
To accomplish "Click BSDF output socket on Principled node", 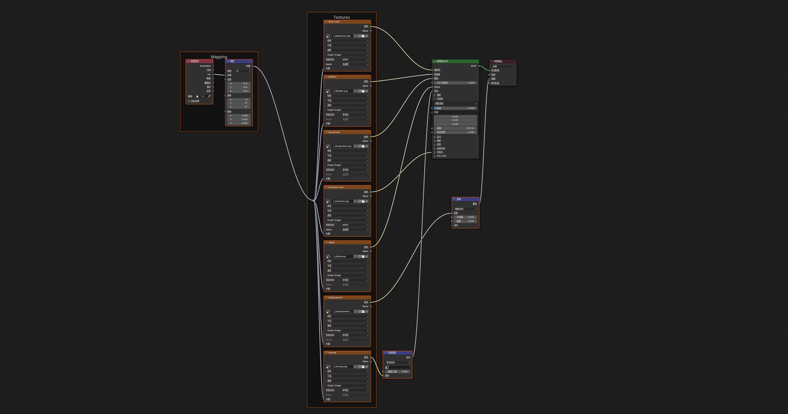I will [479, 66].
